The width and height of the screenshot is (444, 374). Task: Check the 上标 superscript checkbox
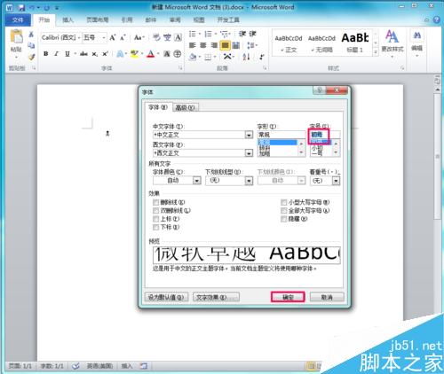point(156,219)
